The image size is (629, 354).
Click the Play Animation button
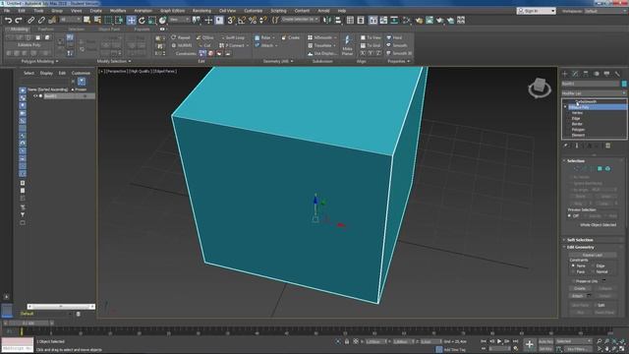click(x=499, y=341)
